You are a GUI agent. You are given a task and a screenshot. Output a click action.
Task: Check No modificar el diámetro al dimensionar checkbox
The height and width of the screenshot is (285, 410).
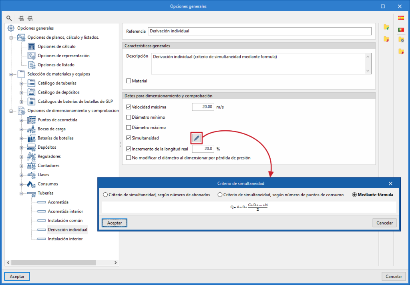point(129,157)
